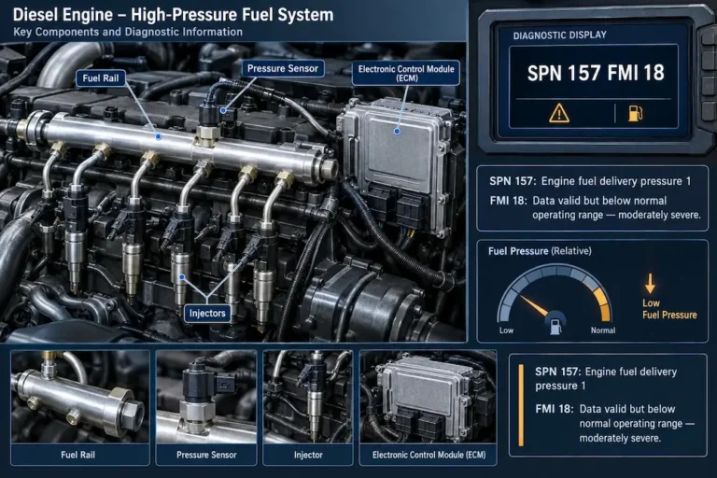Viewport: 717px width, 478px height.
Task: Click the orange 'Normal' segment of the gauge
Action: [603, 302]
